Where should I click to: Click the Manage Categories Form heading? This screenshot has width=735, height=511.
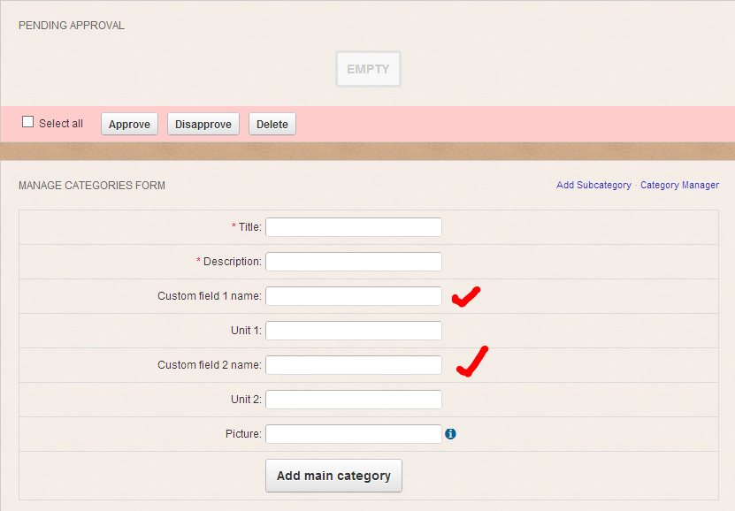[x=92, y=186]
